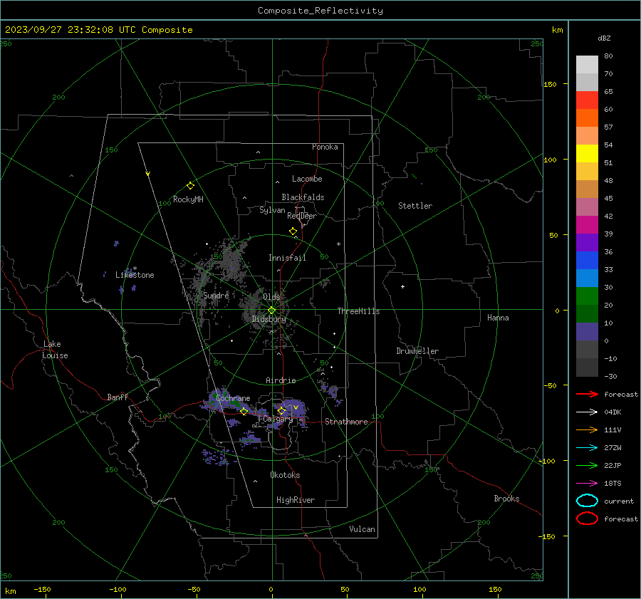The image size is (641, 599).
Task: Click the Innisfail town label
Action: coord(287,258)
